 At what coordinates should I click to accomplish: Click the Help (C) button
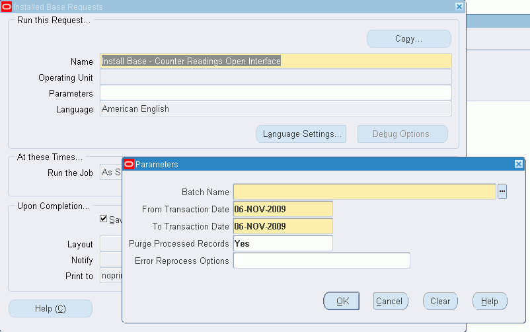(50, 308)
